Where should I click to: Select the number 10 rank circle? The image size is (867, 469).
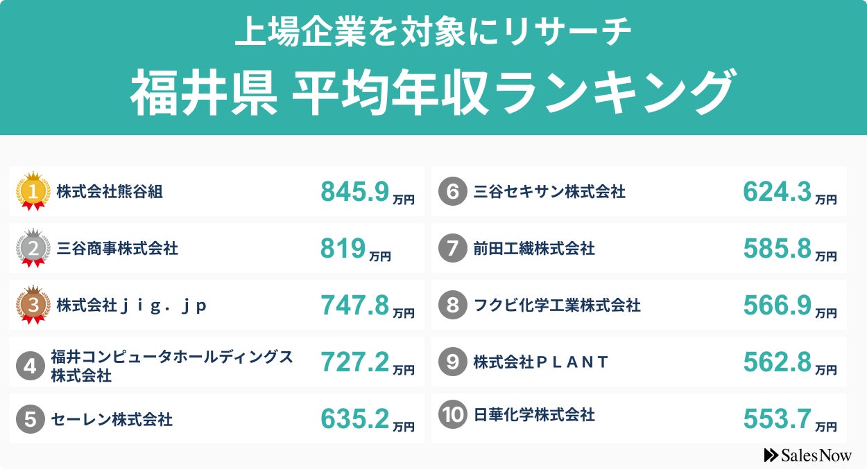click(x=452, y=415)
